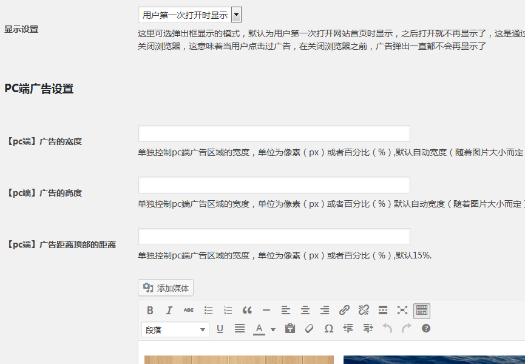
Task: Insert a horizontal line
Action: 266,311
